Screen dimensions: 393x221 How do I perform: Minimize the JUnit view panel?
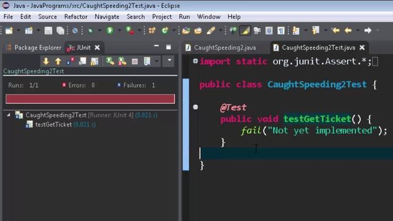[x=157, y=46]
